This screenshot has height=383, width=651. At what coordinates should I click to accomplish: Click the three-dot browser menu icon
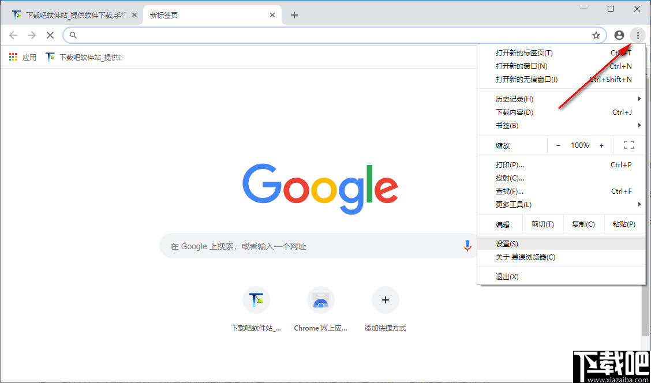click(x=637, y=35)
